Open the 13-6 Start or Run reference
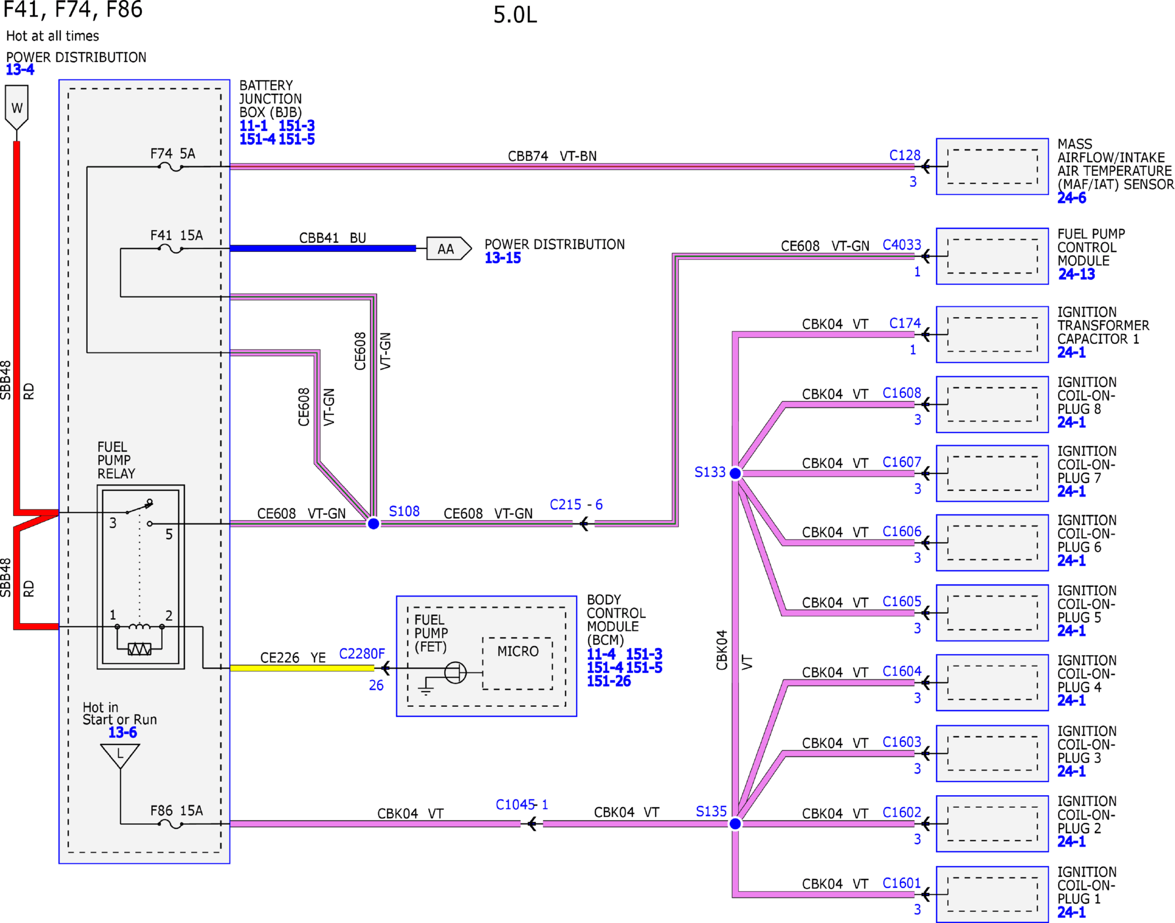This screenshot has height=923, width=1175. pos(122,733)
